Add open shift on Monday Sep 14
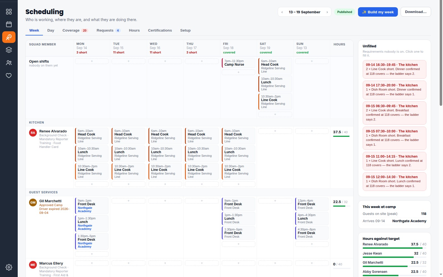Screen dimensions: 443x277 click(92, 61)
